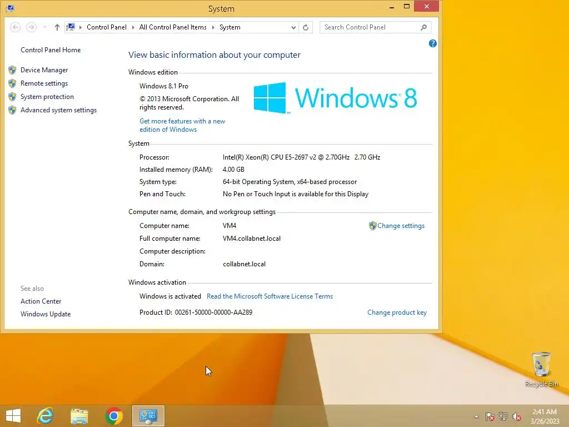Image resolution: width=569 pixels, height=427 pixels.
Task: Open Action Center under See also
Action: pos(41,301)
